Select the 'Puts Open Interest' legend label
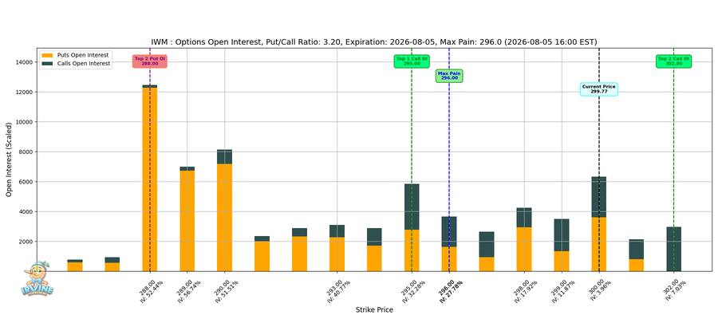Image resolution: width=718 pixels, height=319 pixels. coord(82,55)
